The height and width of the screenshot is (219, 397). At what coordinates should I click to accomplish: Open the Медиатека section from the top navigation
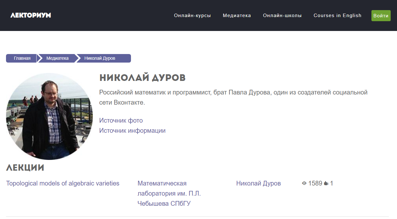point(237,15)
